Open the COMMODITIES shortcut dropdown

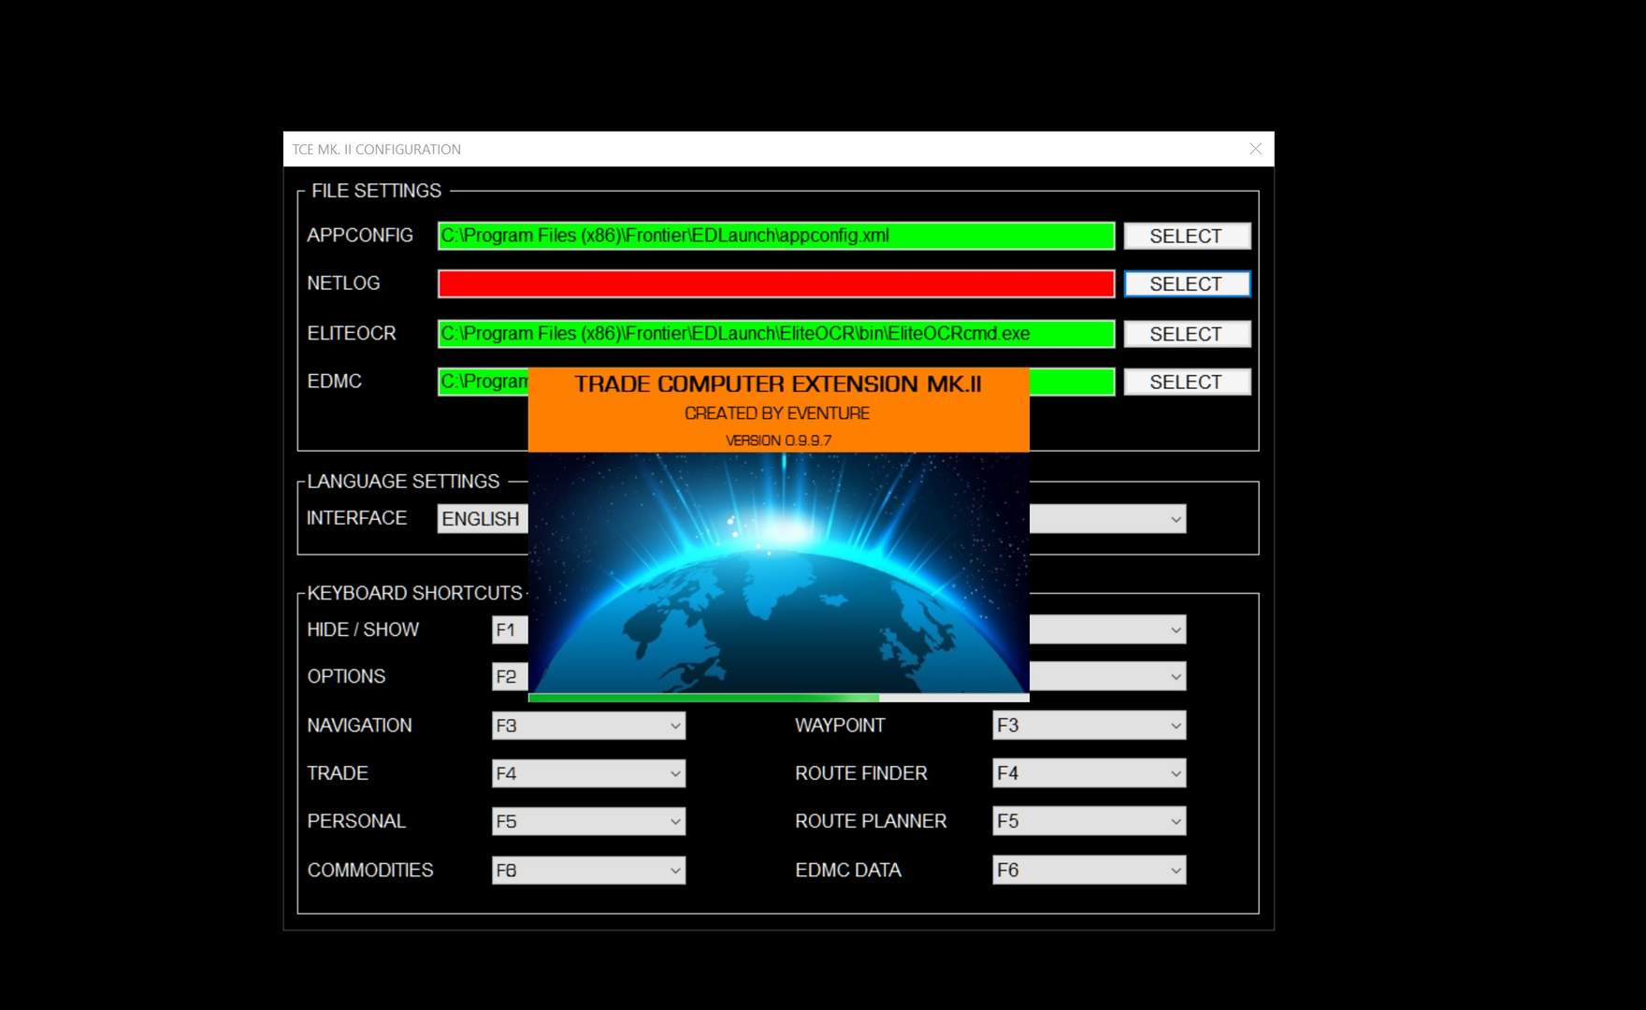pyautogui.click(x=588, y=870)
